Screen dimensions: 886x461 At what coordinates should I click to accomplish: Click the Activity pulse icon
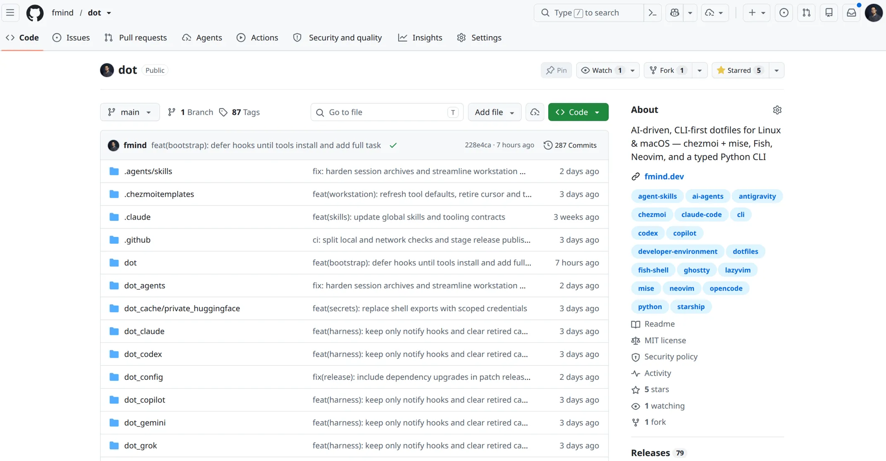click(x=636, y=373)
